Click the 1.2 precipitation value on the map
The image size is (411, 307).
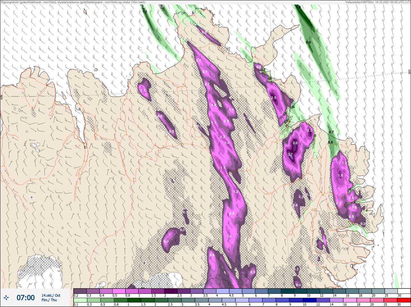[235, 192]
